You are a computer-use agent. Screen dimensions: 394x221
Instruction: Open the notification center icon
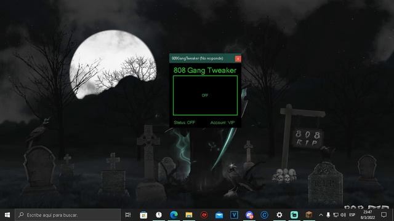[384, 215]
